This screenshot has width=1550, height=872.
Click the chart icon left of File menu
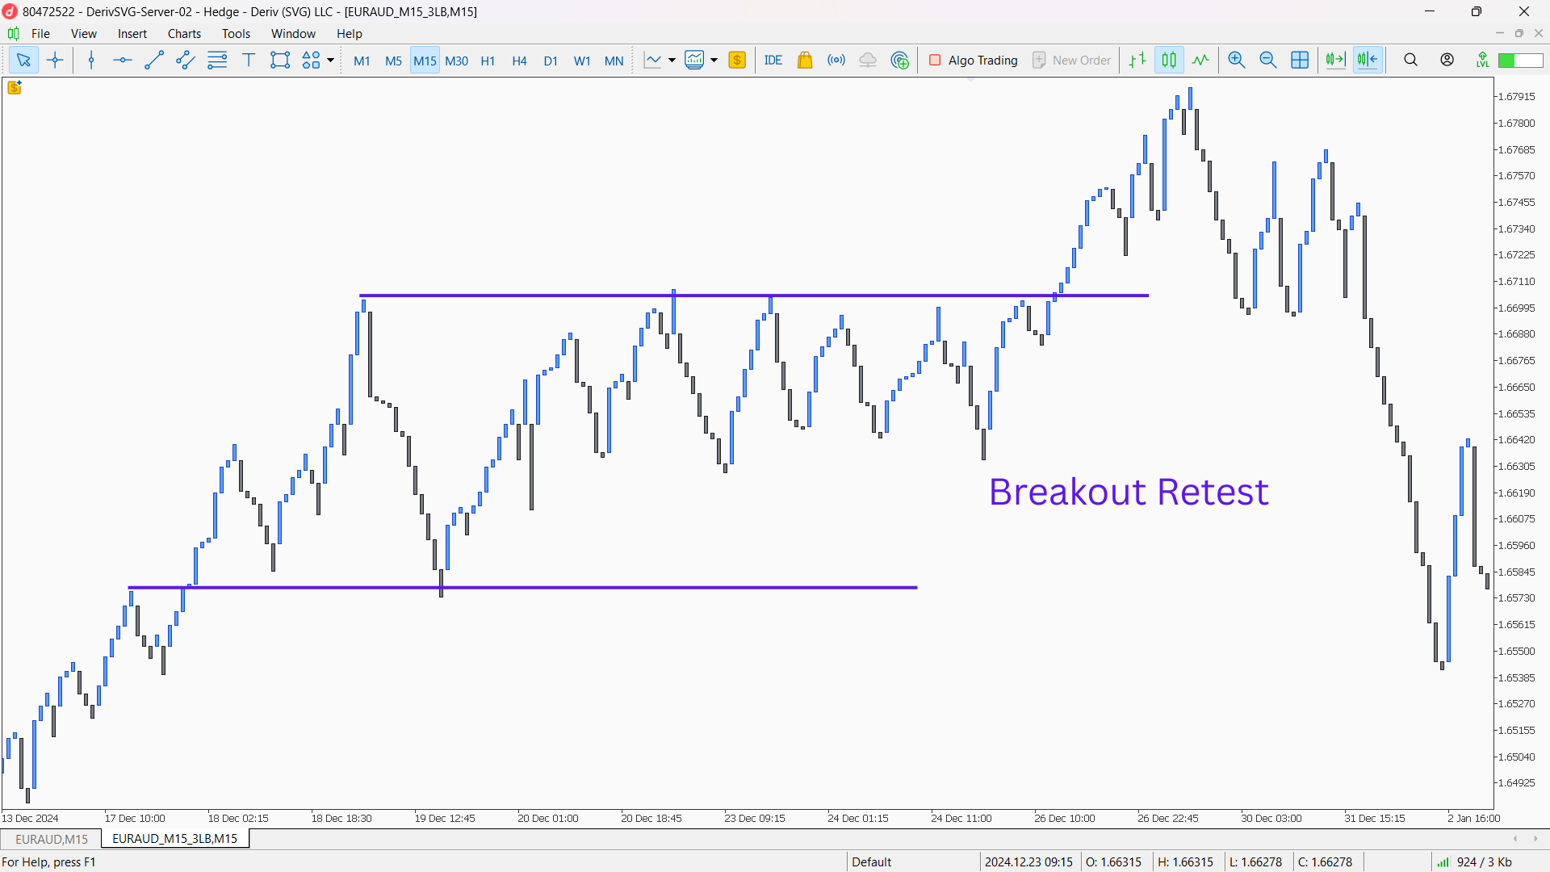[x=13, y=33]
